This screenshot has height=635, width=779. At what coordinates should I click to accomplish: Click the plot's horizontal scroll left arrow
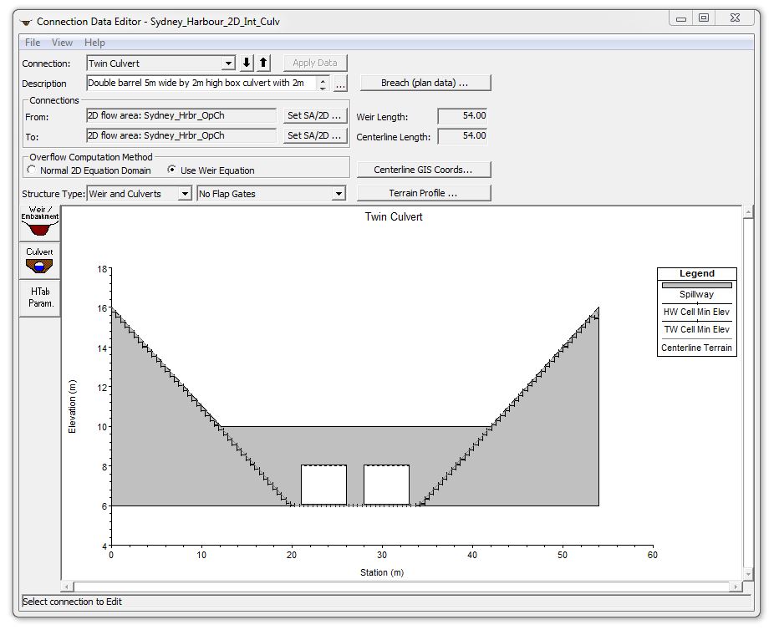[67, 587]
